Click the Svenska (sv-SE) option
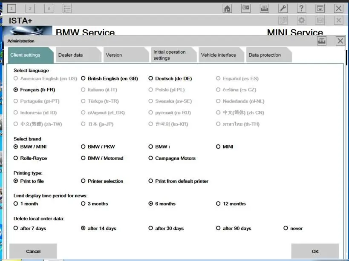 point(170,101)
